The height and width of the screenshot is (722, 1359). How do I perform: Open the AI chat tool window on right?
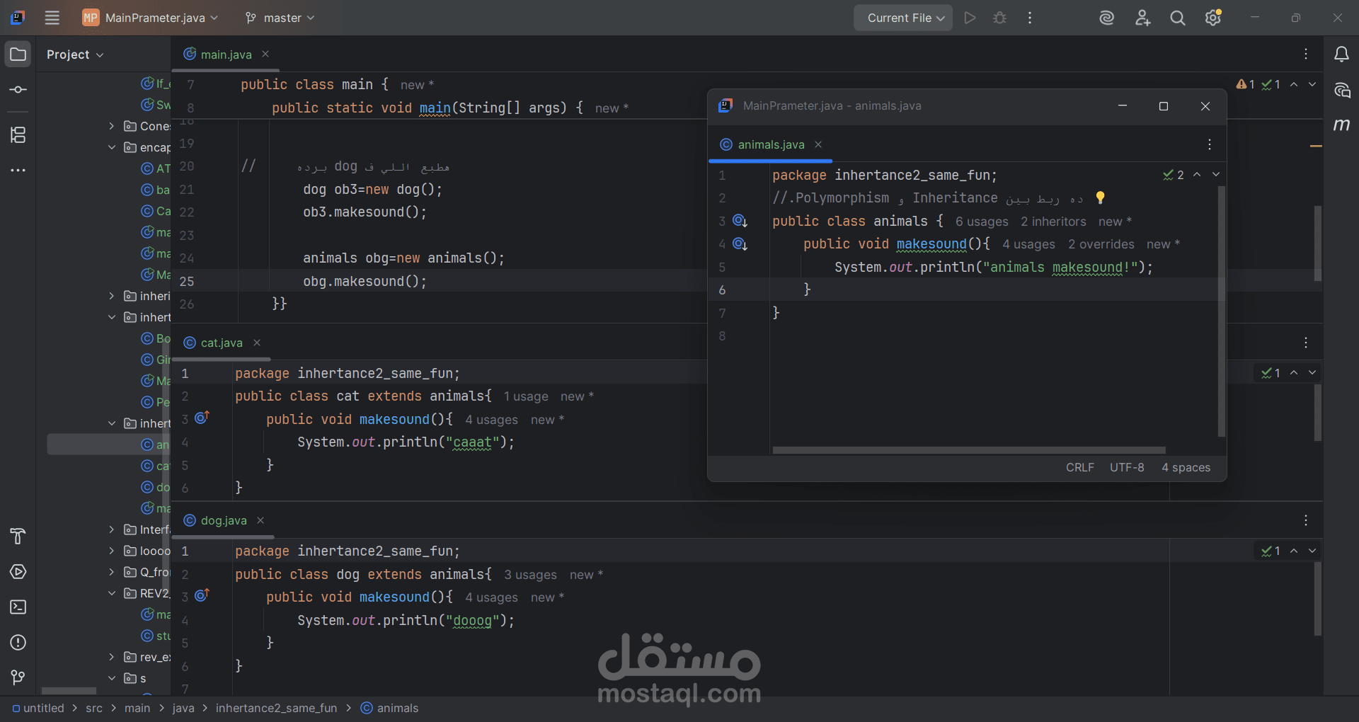pyautogui.click(x=1341, y=90)
